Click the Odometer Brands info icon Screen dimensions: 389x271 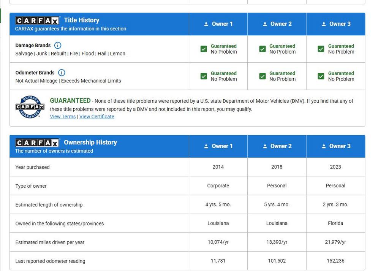click(62, 73)
